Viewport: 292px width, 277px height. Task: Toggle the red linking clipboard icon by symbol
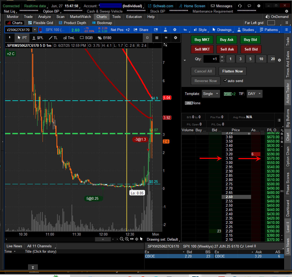(40, 30)
